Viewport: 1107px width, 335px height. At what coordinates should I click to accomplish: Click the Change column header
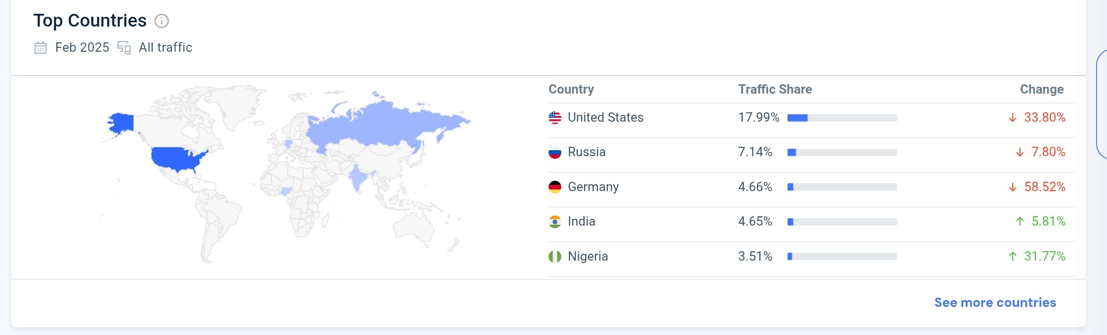click(1042, 89)
